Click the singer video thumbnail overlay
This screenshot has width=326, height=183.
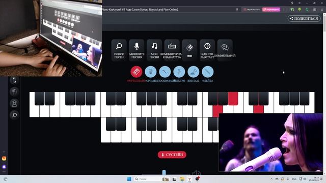(270, 142)
